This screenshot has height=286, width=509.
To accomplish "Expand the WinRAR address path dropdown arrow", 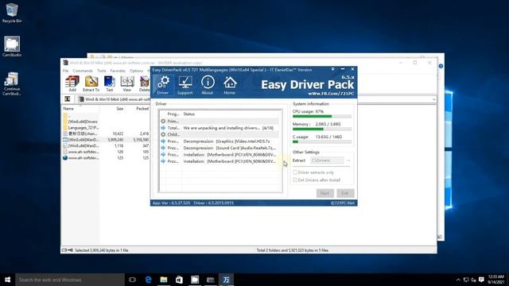I will 433,99.
